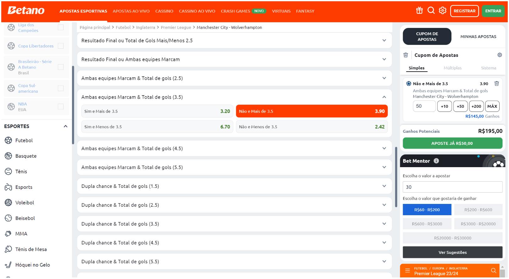Click the Copa Sul-americana ball icon
Viewport: 509px width, 279px height.
click(11, 88)
